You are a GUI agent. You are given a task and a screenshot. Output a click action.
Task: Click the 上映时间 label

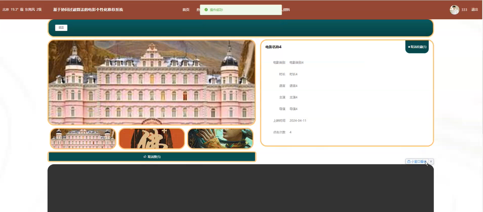pyautogui.click(x=279, y=121)
